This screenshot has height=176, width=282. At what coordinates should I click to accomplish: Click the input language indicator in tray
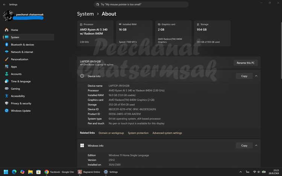[x=248, y=172]
